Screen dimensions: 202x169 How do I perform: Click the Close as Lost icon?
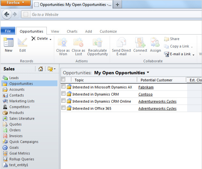(x=78, y=43)
